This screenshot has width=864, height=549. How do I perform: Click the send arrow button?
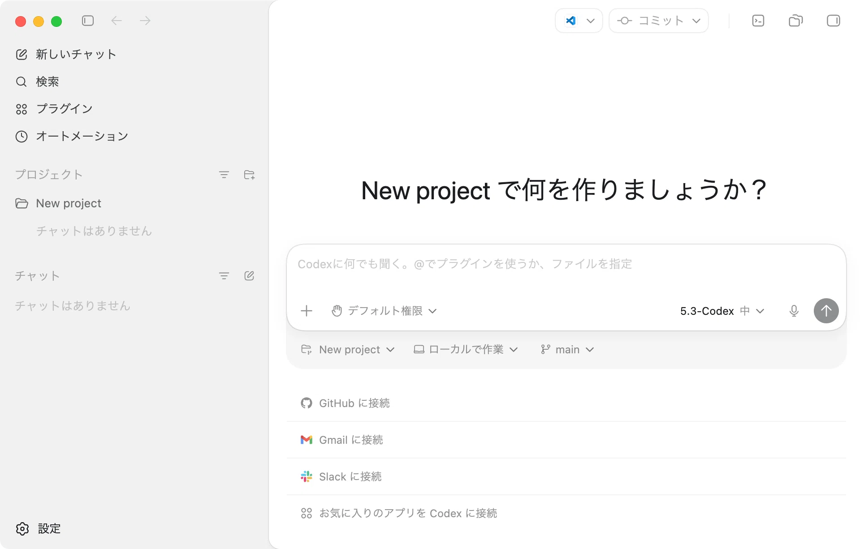click(826, 311)
